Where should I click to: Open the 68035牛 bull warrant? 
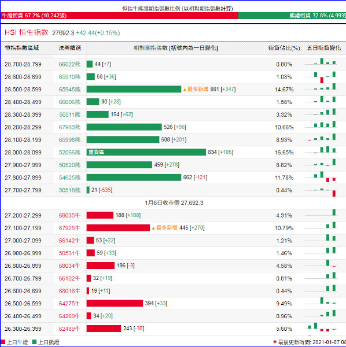[69, 216]
